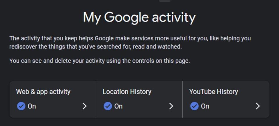Select the 'YouTube History' label

214,92
